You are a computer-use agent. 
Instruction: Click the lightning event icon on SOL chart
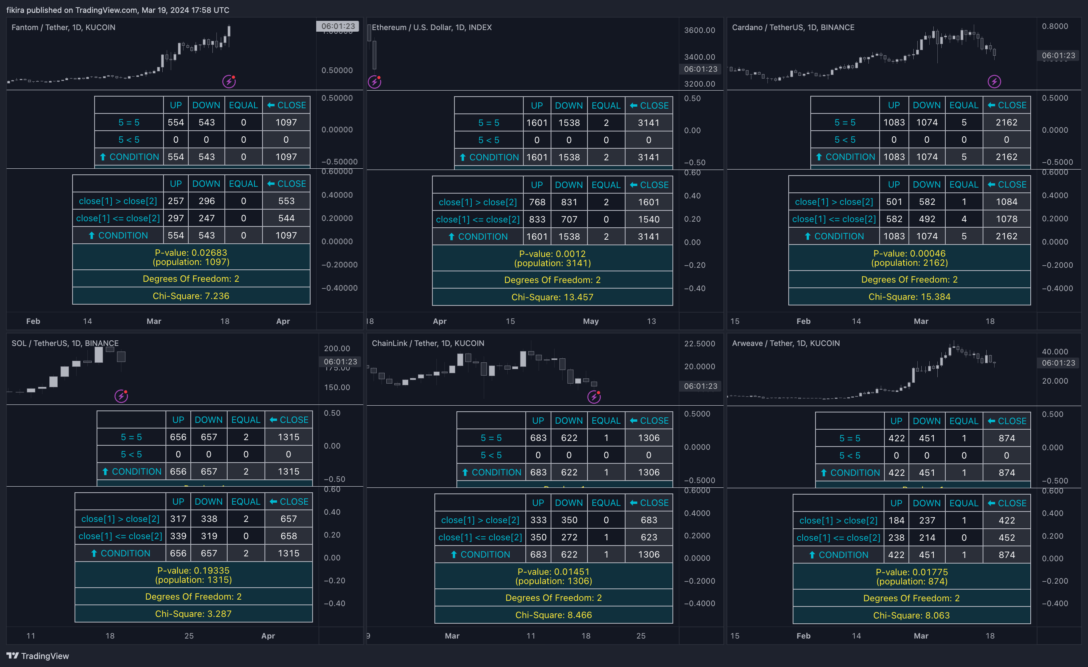coord(121,396)
